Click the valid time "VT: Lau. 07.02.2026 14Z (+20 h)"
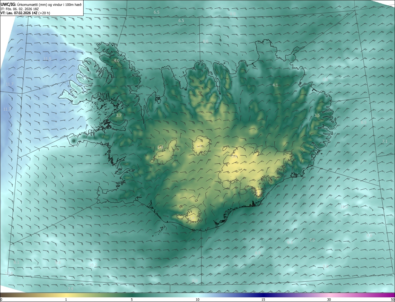This screenshot has height=302, width=395. coord(25,13)
